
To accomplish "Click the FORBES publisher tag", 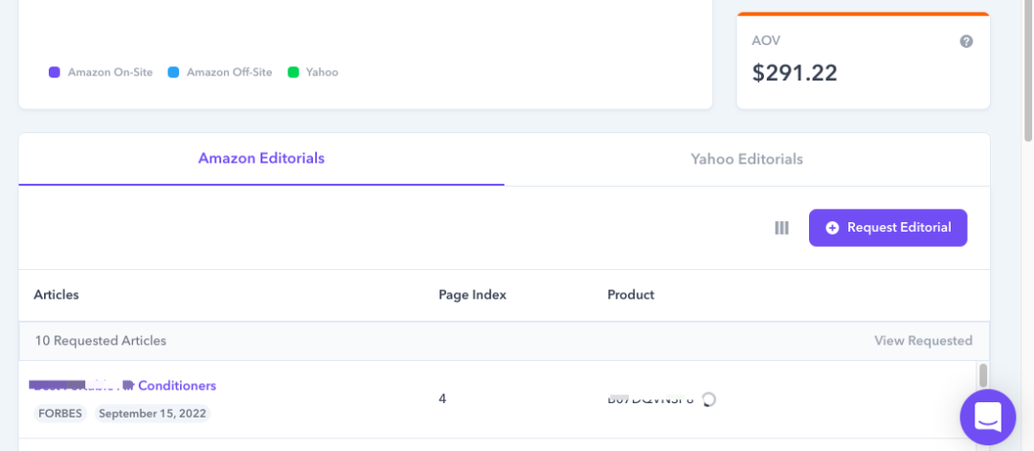I will (x=60, y=414).
